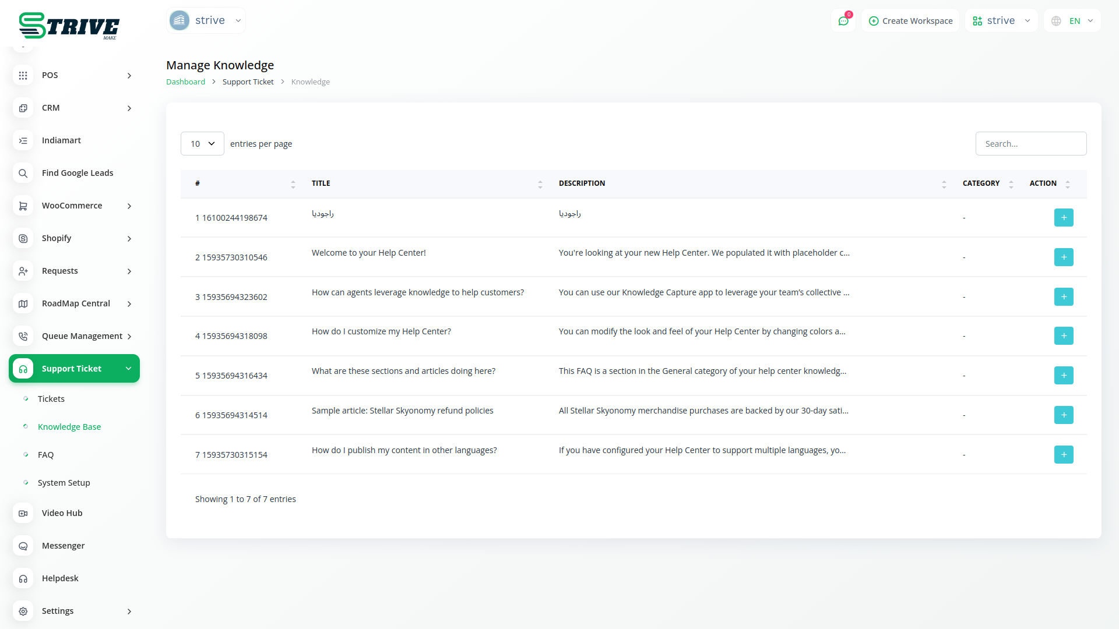Click the Search input field
Viewport: 1119px width, 629px height.
tap(1030, 144)
